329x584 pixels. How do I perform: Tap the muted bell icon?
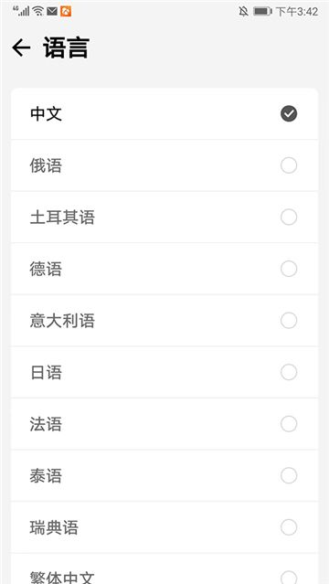[244, 12]
